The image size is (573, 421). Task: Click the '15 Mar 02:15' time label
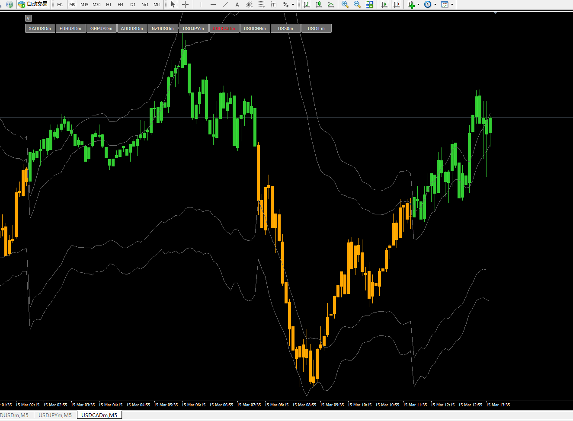coord(28,405)
